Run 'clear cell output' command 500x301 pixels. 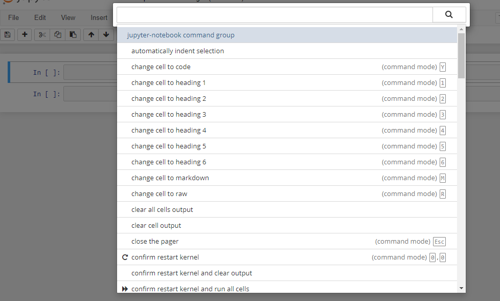287,225
